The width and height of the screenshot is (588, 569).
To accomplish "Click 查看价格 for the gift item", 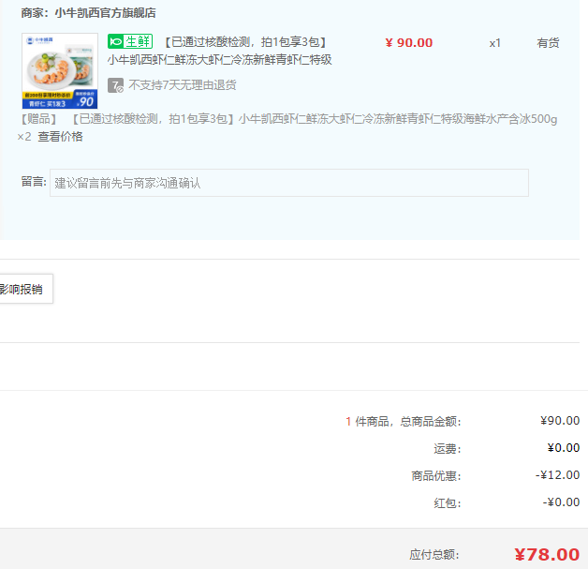I will 60,136.
